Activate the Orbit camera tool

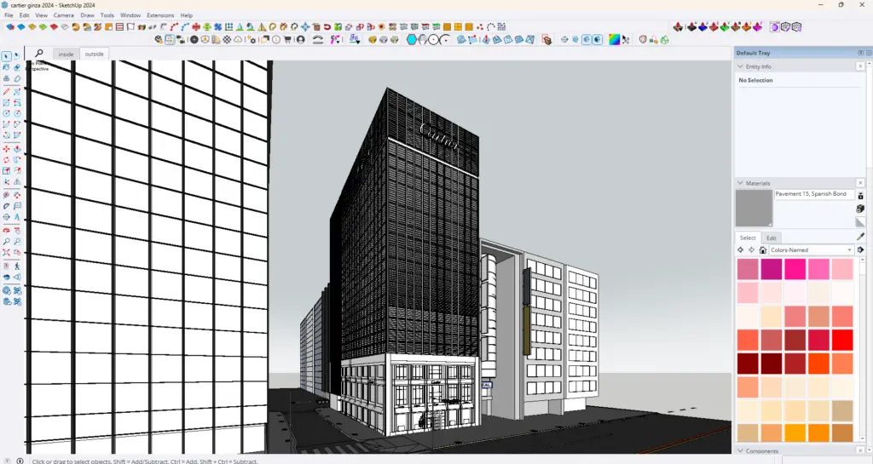point(6,230)
